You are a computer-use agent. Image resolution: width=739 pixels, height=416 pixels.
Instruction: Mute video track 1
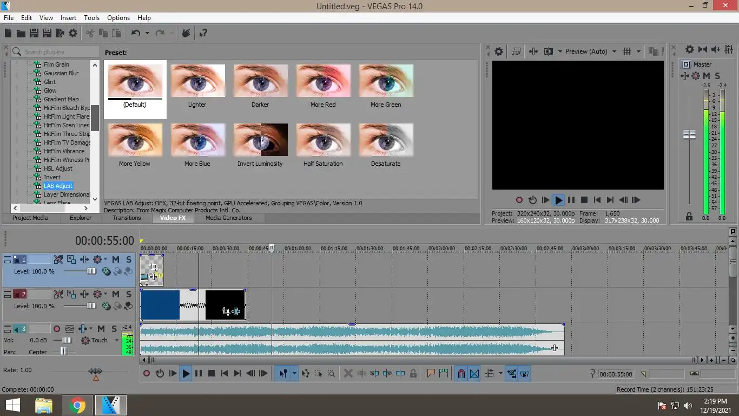pyautogui.click(x=116, y=260)
